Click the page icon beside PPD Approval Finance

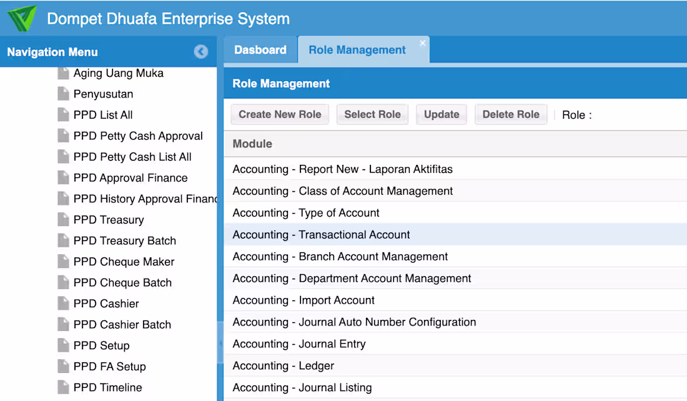click(x=63, y=178)
